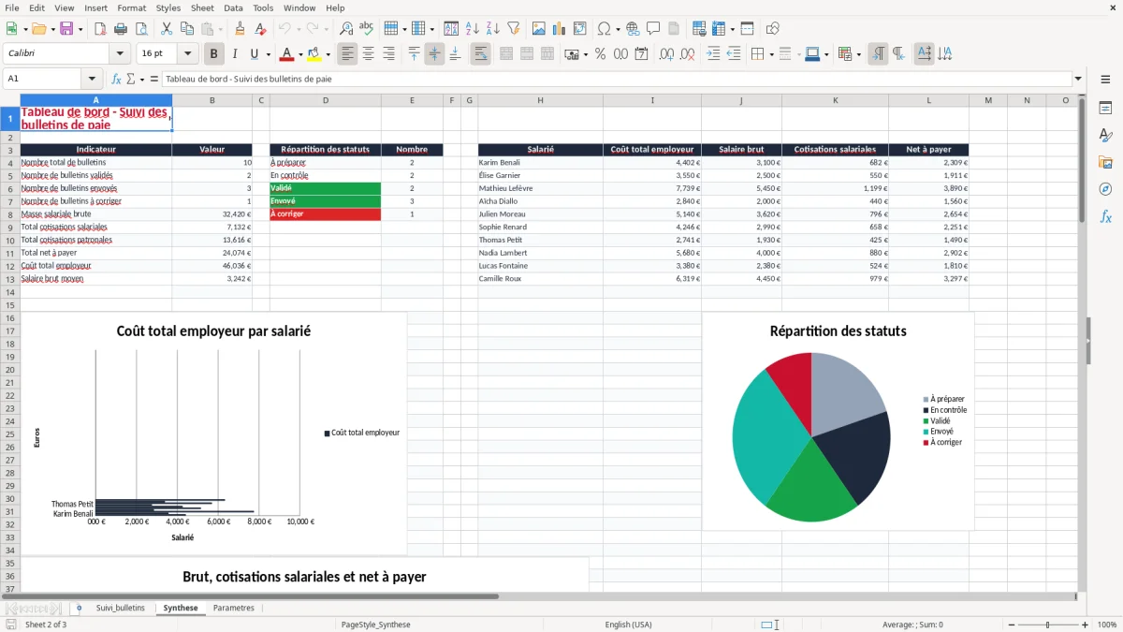Viewport: 1123px width, 632px height.
Task: Click the add new sheet button
Action: (x=79, y=609)
